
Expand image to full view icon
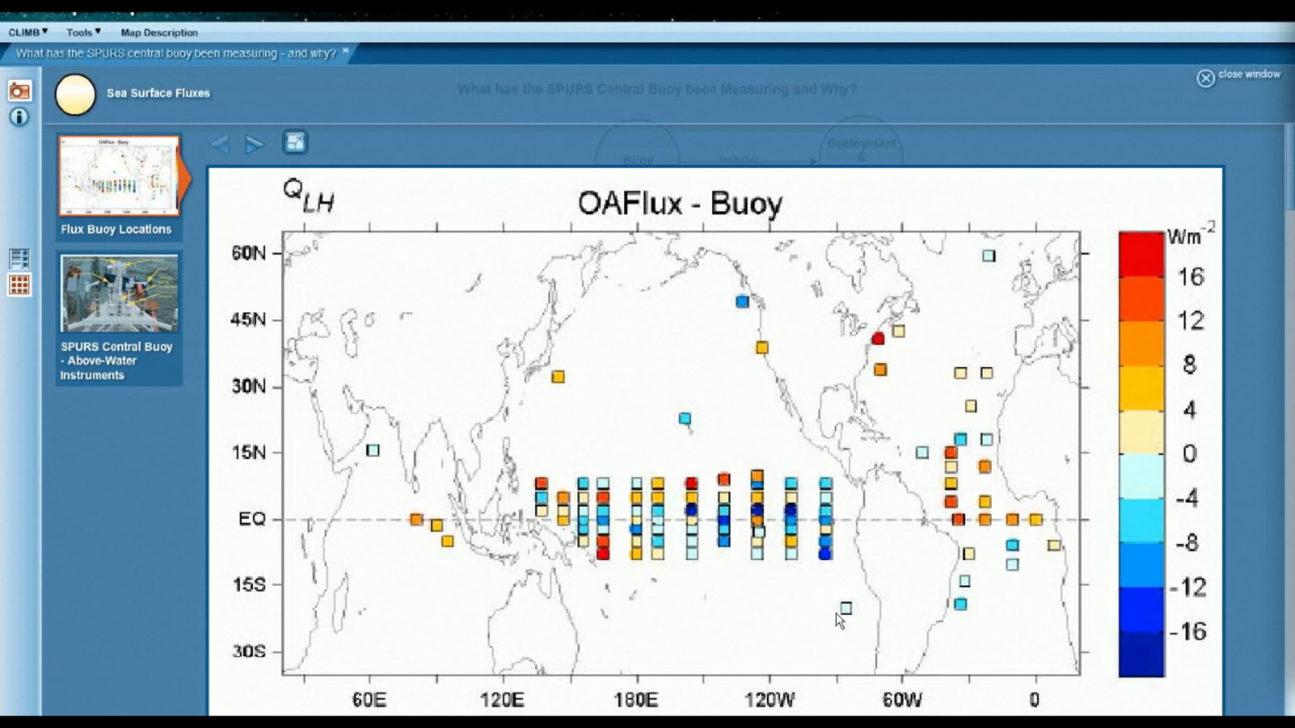(295, 143)
